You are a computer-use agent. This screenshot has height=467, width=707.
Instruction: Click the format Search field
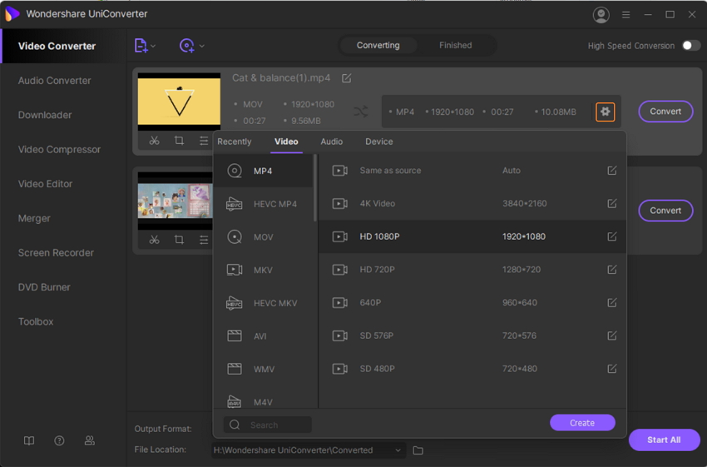click(x=267, y=425)
